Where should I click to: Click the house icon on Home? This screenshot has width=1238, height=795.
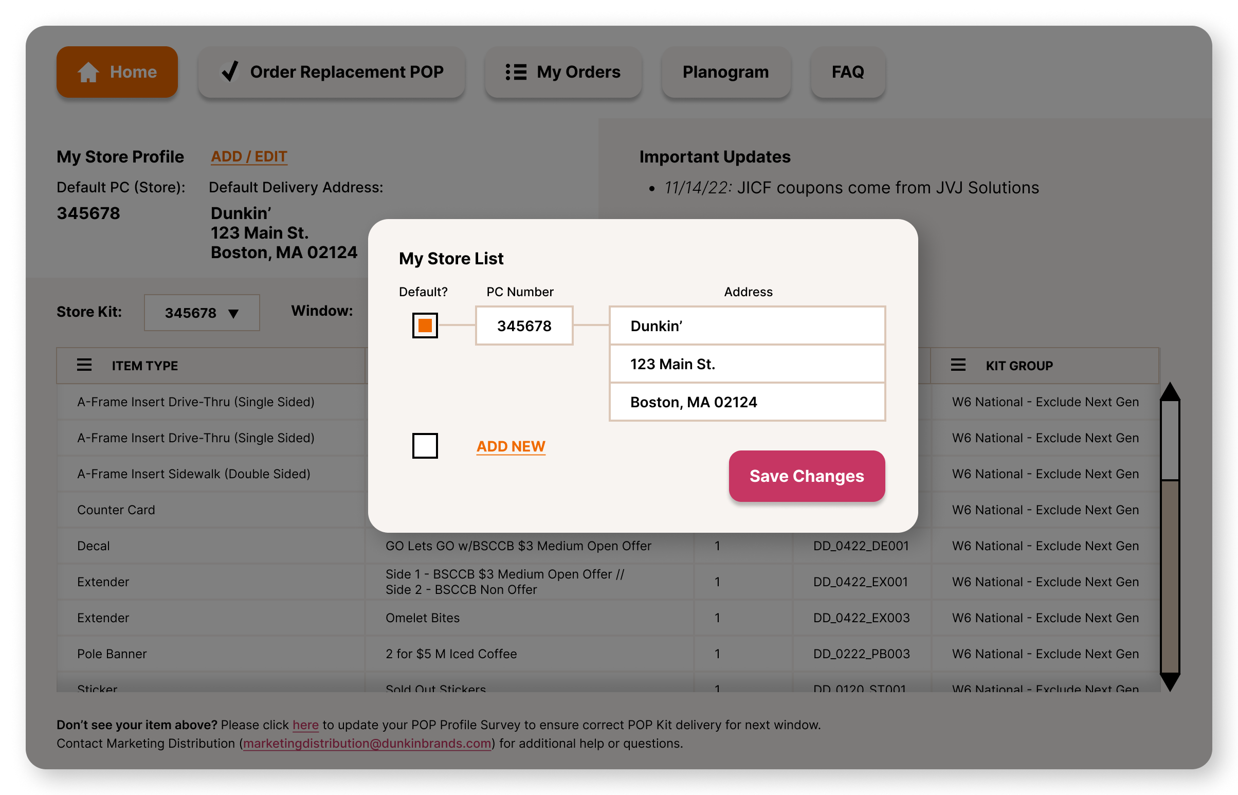(88, 73)
